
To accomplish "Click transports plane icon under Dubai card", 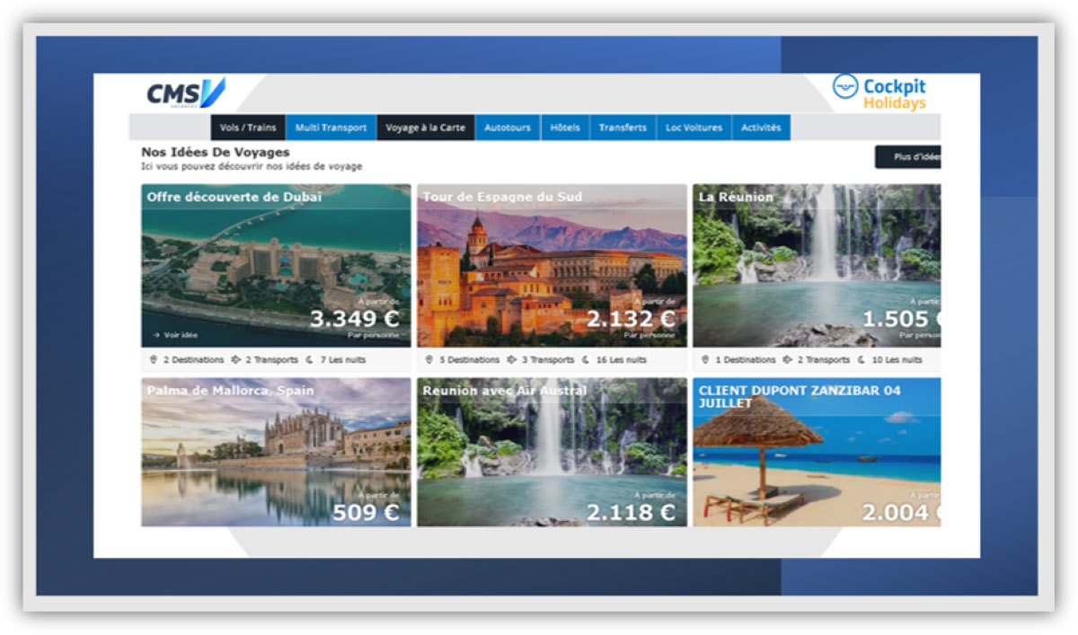I will pyautogui.click(x=236, y=359).
